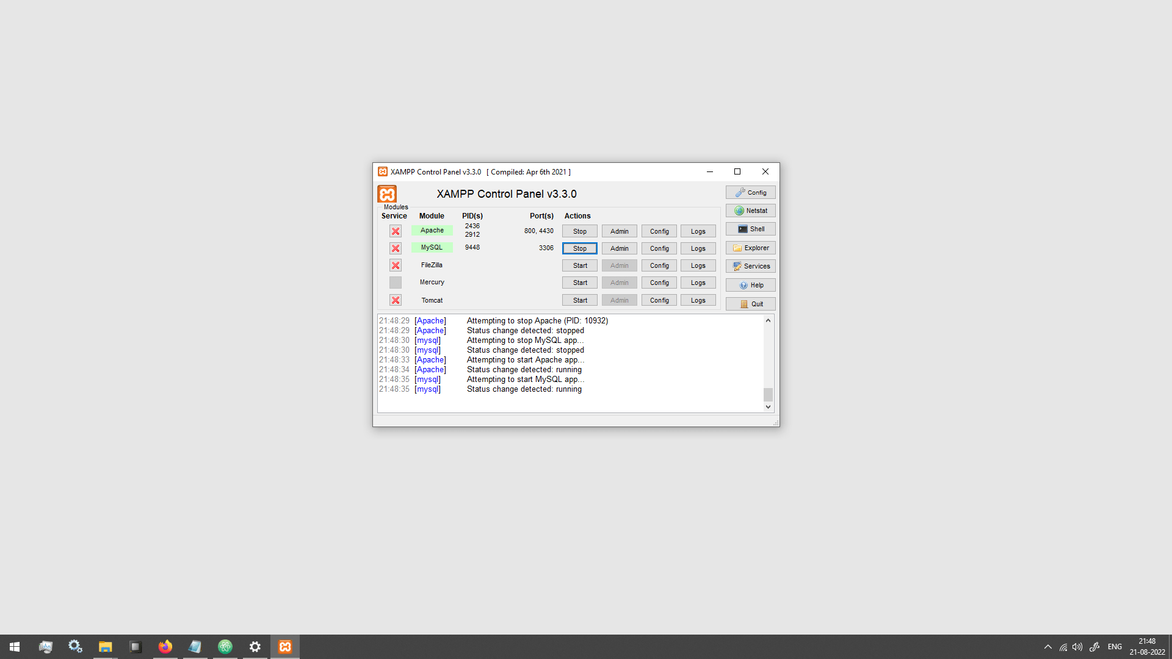The height and width of the screenshot is (659, 1172).
Task: Open the MySQL Logs menu
Action: tap(698, 248)
